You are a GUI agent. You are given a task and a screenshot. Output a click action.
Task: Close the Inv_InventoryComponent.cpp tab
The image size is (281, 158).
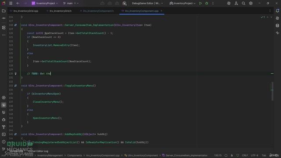click(x=161, y=11)
